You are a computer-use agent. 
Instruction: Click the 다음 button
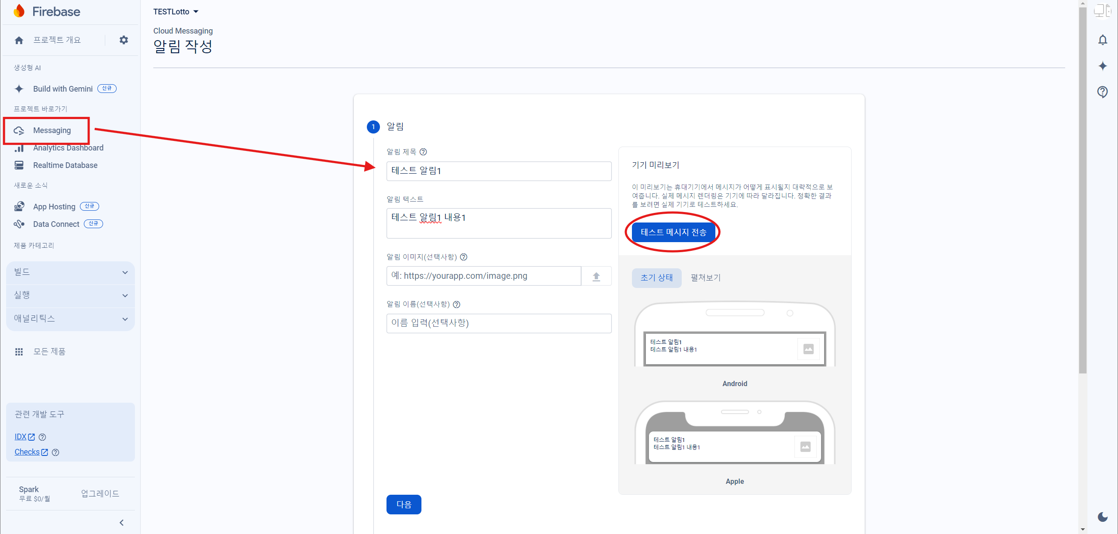pyautogui.click(x=404, y=505)
